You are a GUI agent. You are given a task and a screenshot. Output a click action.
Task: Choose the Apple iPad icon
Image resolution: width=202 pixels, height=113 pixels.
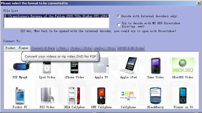[128, 65]
